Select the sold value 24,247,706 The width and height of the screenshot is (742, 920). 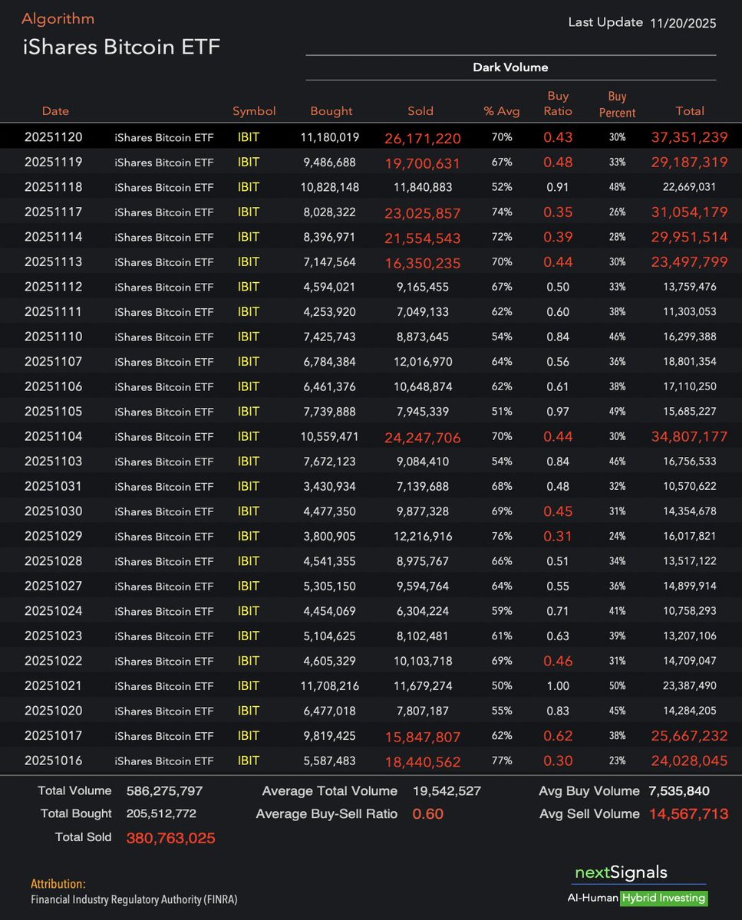pos(423,437)
